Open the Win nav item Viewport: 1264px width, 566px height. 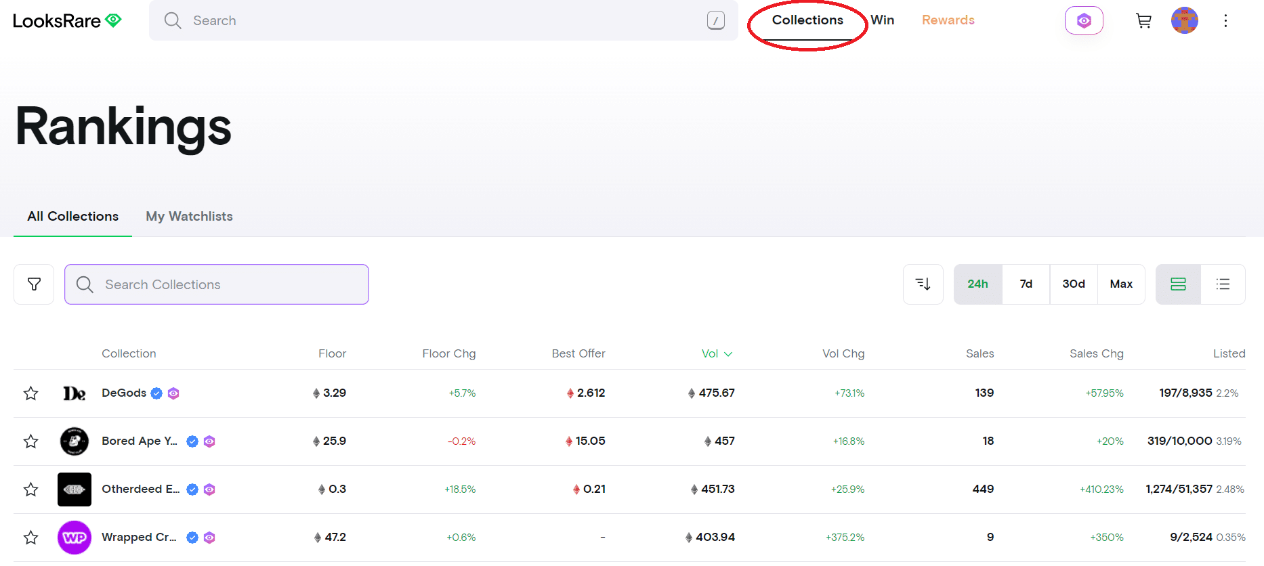point(882,20)
